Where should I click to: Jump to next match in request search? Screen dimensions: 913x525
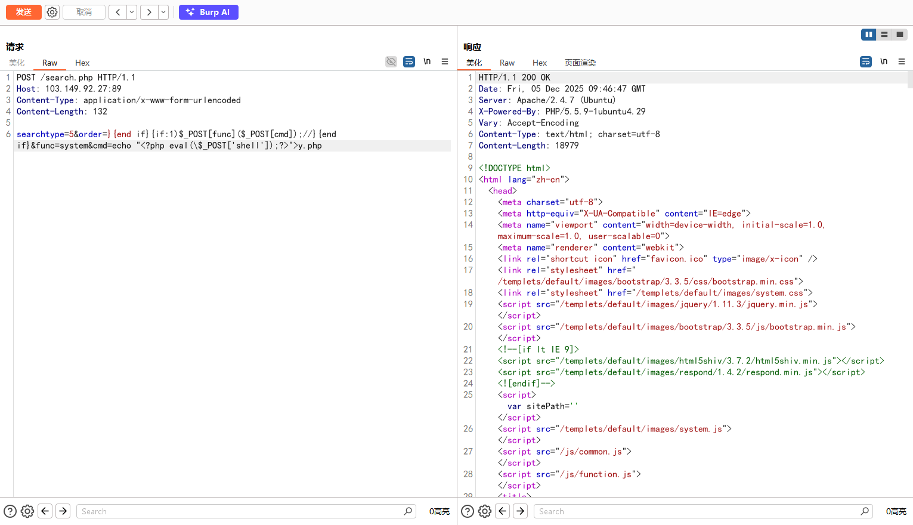click(x=63, y=511)
